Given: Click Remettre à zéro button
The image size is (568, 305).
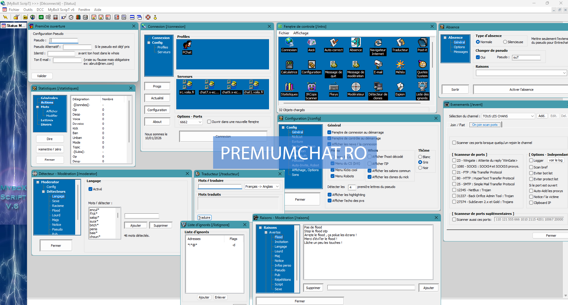Looking at the screenshot, I should (50, 149).
